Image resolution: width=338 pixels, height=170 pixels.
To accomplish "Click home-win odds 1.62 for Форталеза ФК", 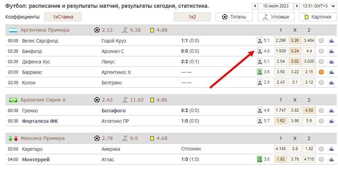I will coord(281,121).
